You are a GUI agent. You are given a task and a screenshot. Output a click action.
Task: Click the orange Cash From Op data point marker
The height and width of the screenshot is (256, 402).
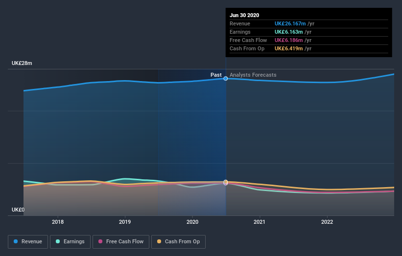point(226,182)
